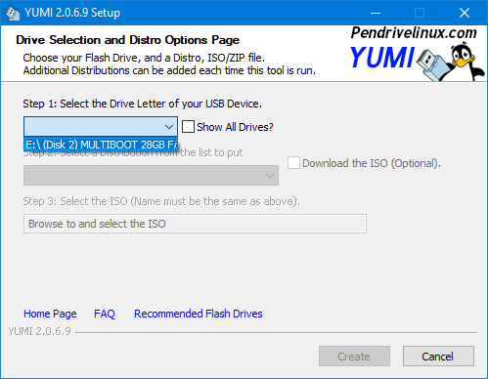Viewport: 488px width, 379px height.
Task: Click Step 1 Select the Drive Letter label
Action: 142,104
